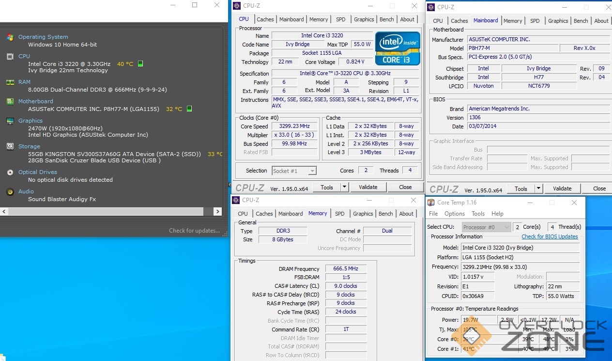Screen dimensions: 612x361
Task: Click the Name field showing Intel Core i3 3220
Action: [x=322, y=35]
